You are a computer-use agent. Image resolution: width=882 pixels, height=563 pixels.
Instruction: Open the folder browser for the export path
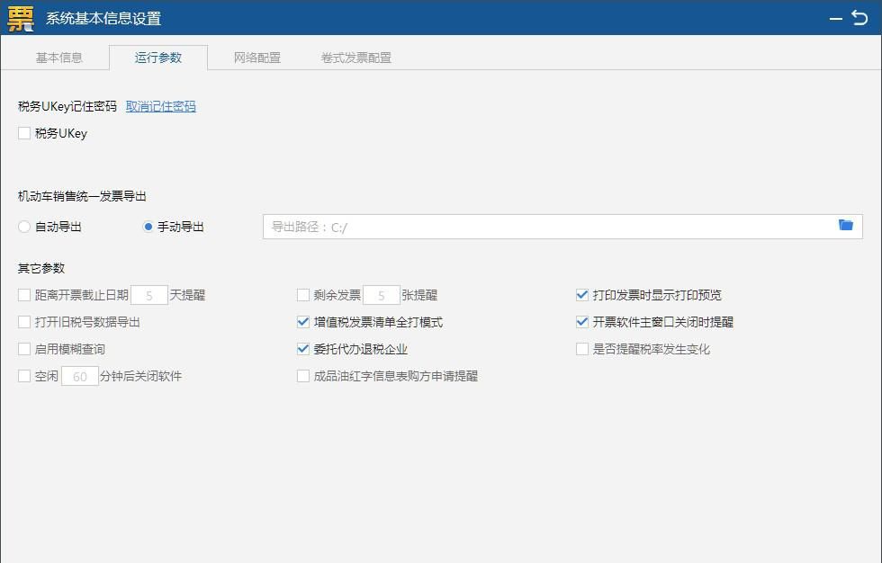click(x=845, y=227)
